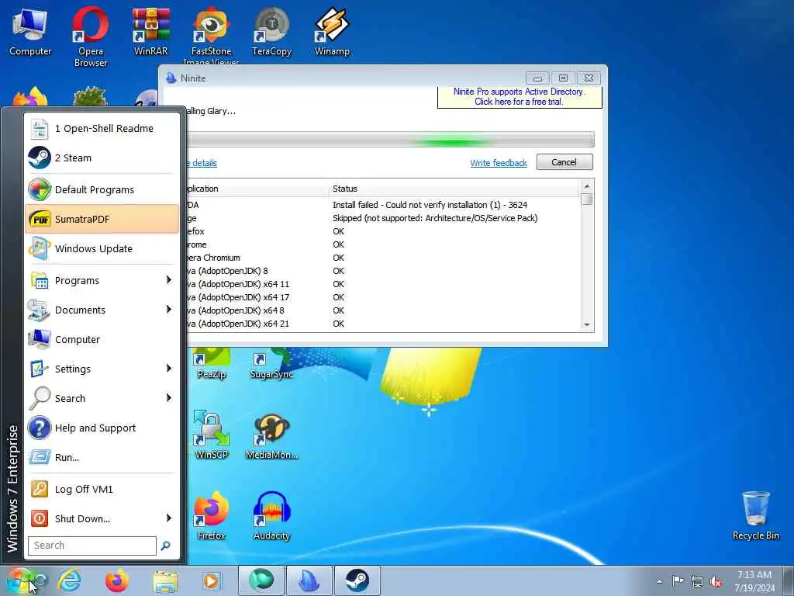The height and width of the screenshot is (596, 794).
Task: Expand the start menu Search submenu
Action: coord(102,398)
